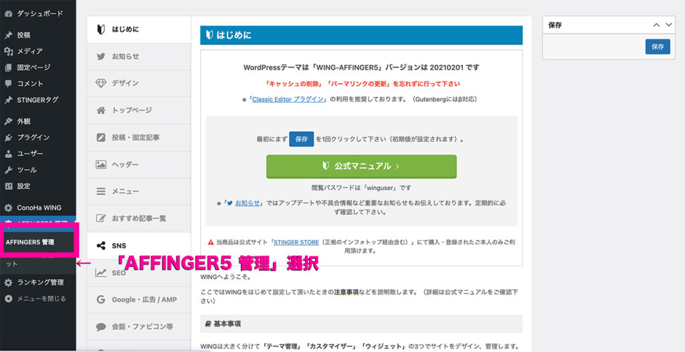Screen dimensions: 685x352
Task: Click the down chevron on 保存 panel
Action: 669,25
